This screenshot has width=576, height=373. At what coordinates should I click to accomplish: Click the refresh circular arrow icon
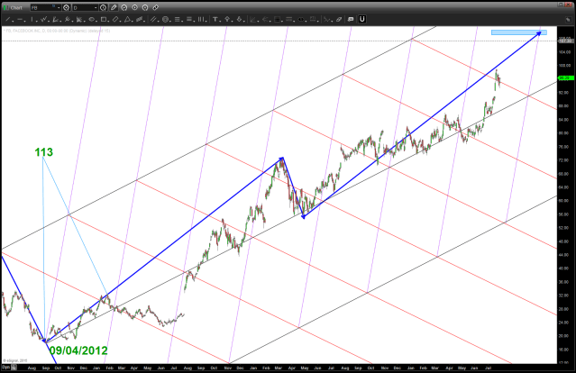pos(124,7)
